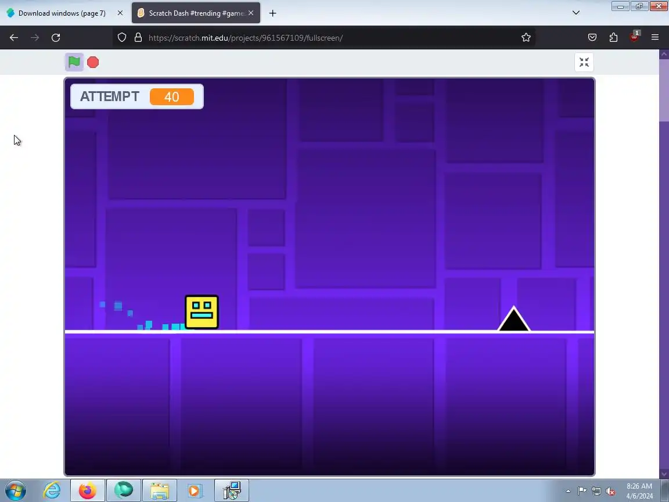
Task: Click the Firefox taskbar icon
Action: pyautogui.click(x=88, y=490)
